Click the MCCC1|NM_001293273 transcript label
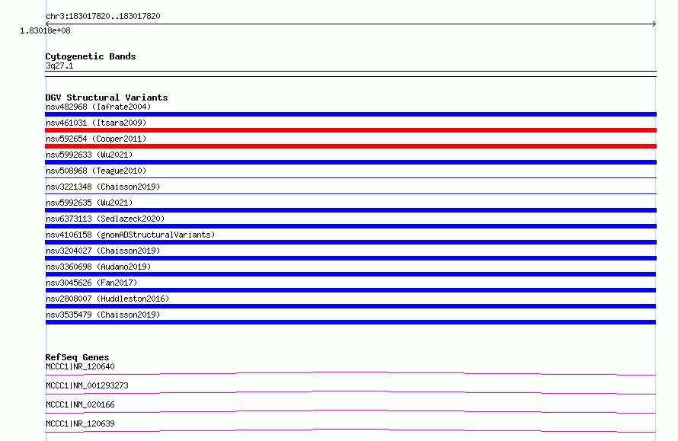This screenshot has width=678, height=441. [x=87, y=385]
